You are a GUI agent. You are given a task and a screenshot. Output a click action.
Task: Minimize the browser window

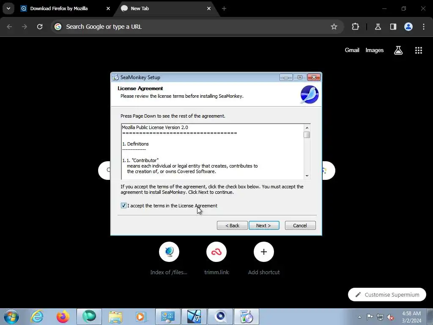[384, 8]
